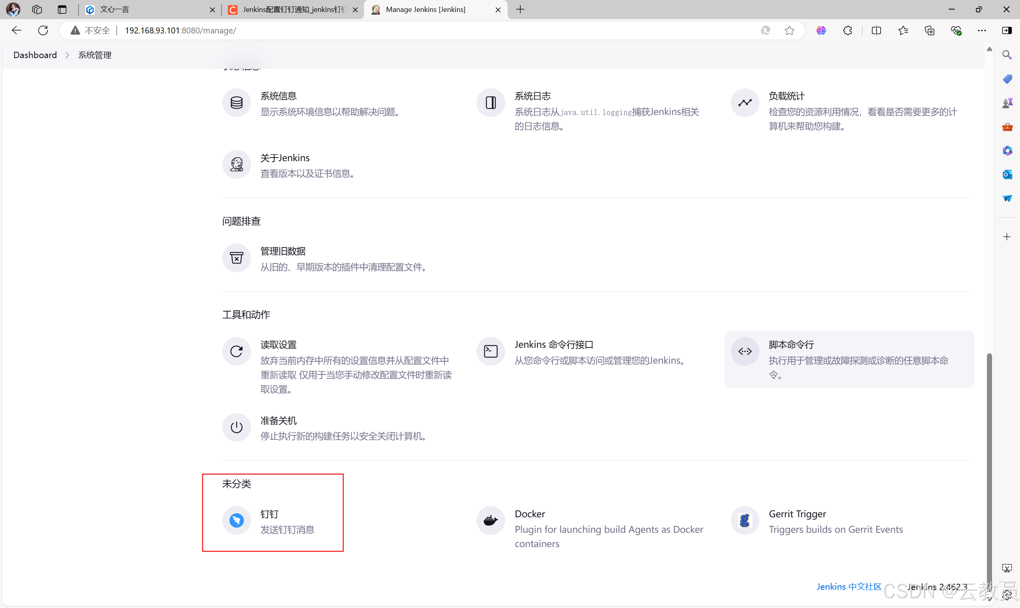Click the sidebar add plus icon
Image resolution: width=1020 pixels, height=608 pixels.
point(1007,237)
